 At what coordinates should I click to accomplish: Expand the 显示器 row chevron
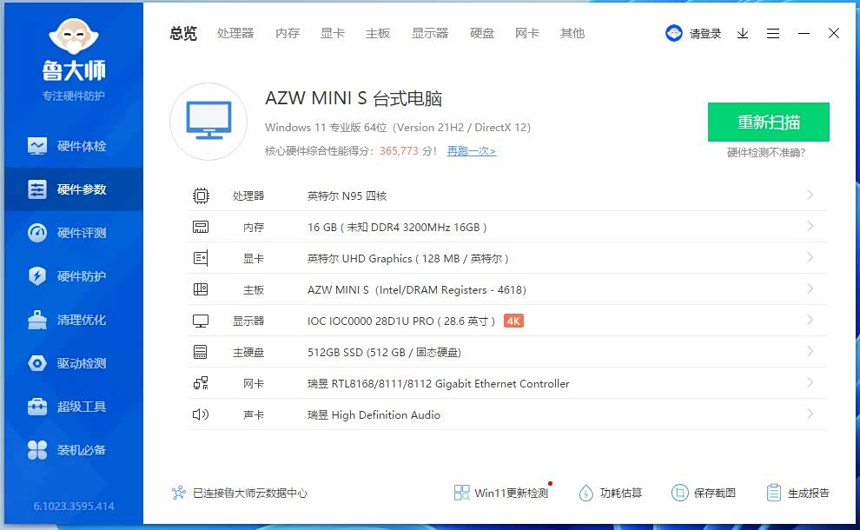point(810,321)
